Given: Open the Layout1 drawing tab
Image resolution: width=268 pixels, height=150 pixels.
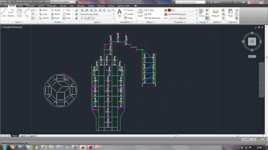Looking at the screenshot, I should [x=23, y=136].
